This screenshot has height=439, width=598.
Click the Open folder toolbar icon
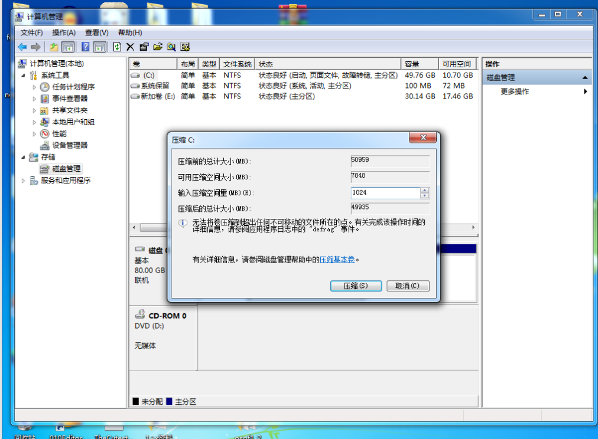[157, 47]
